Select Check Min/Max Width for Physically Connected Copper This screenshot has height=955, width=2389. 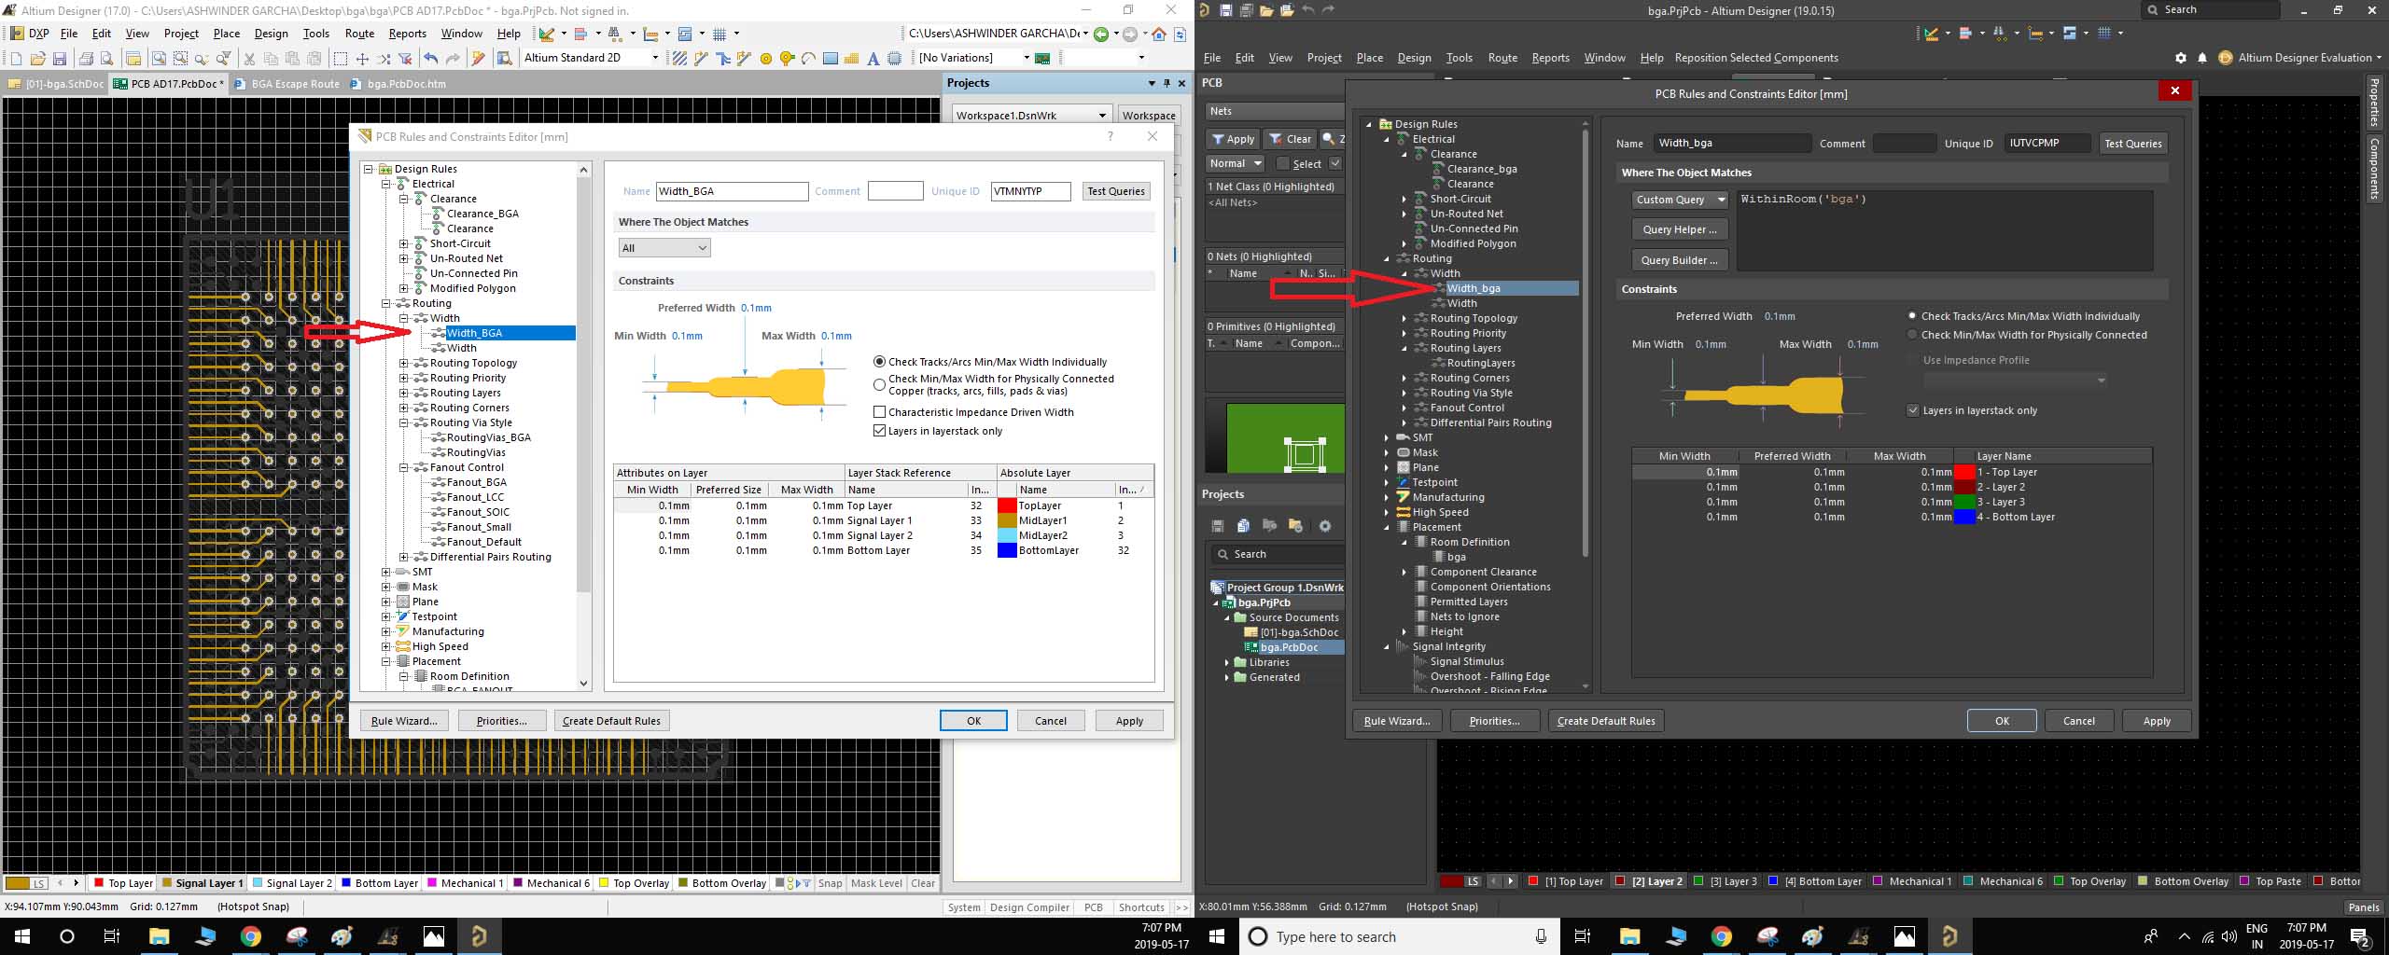coord(879,384)
